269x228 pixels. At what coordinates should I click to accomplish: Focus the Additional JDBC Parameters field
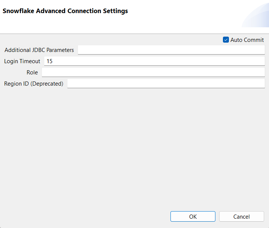[x=171, y=50]
